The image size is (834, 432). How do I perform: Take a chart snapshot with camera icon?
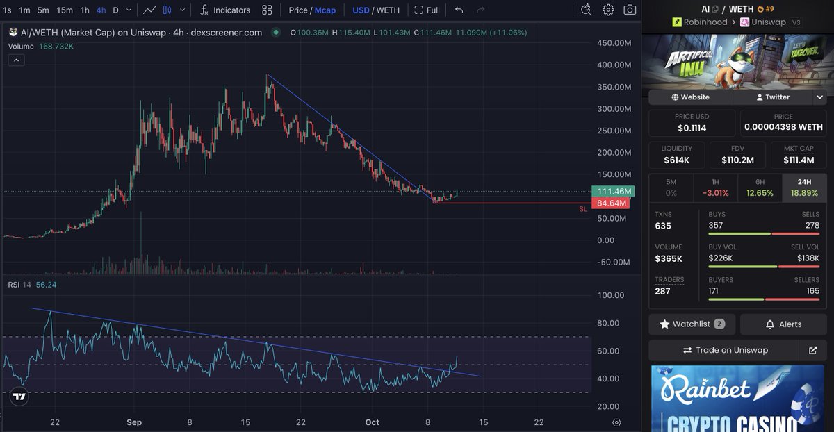point(630,10)
